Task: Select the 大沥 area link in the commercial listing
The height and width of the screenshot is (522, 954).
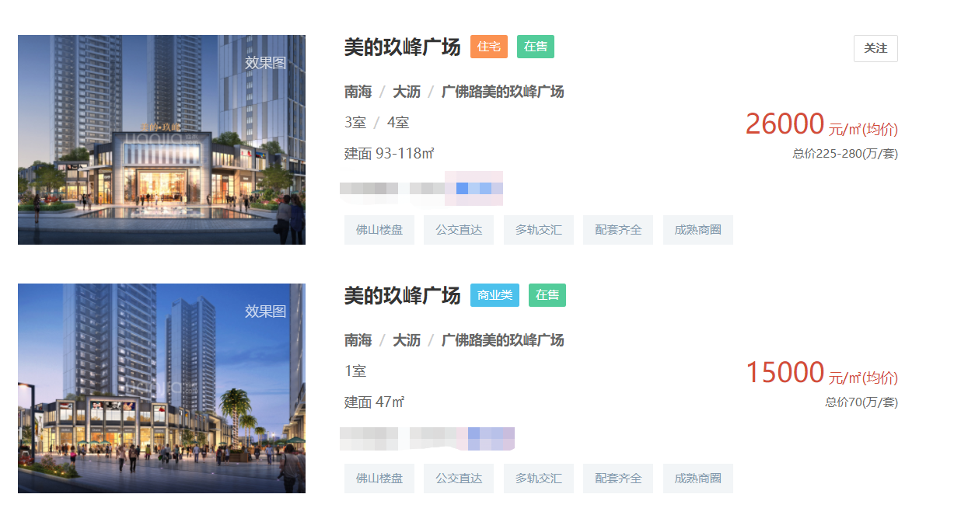Action: [407, 340]
